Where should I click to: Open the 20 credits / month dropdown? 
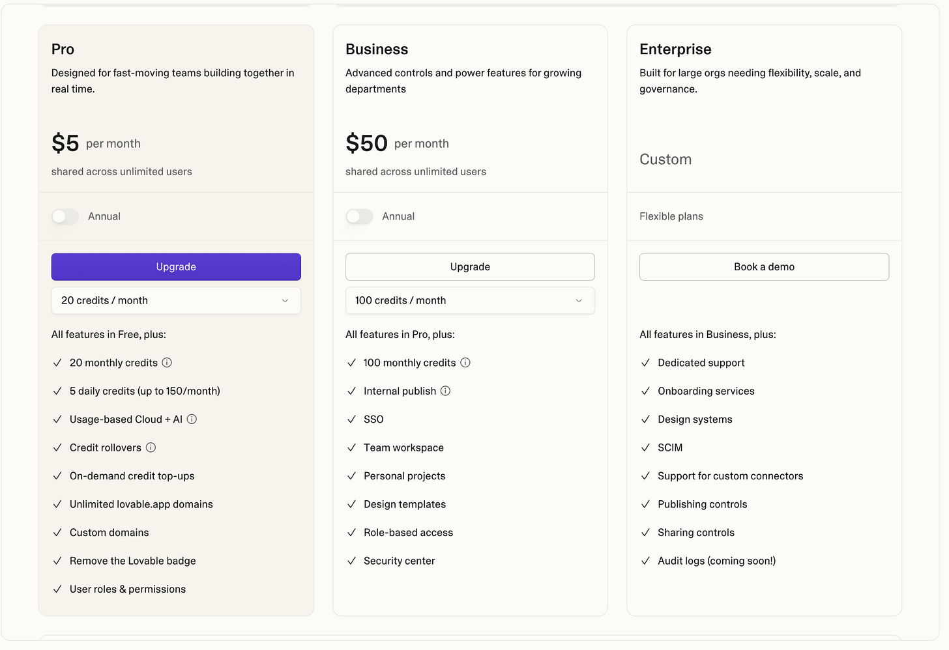[x=176, y=300]
